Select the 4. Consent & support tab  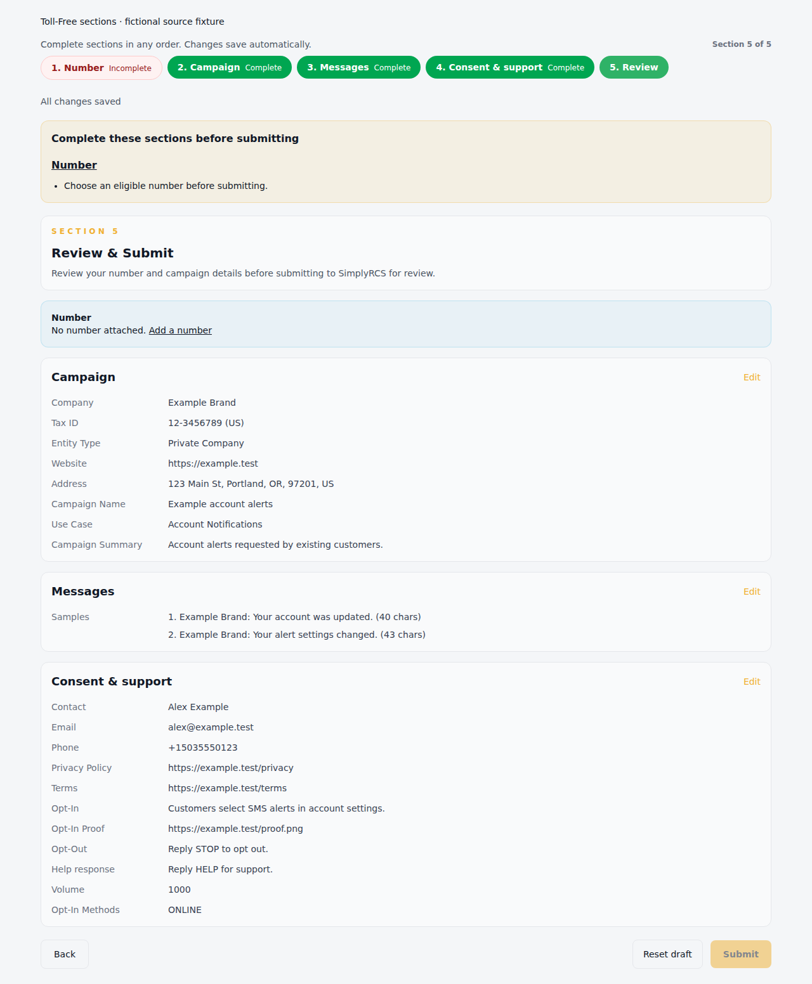pos(510,67)
